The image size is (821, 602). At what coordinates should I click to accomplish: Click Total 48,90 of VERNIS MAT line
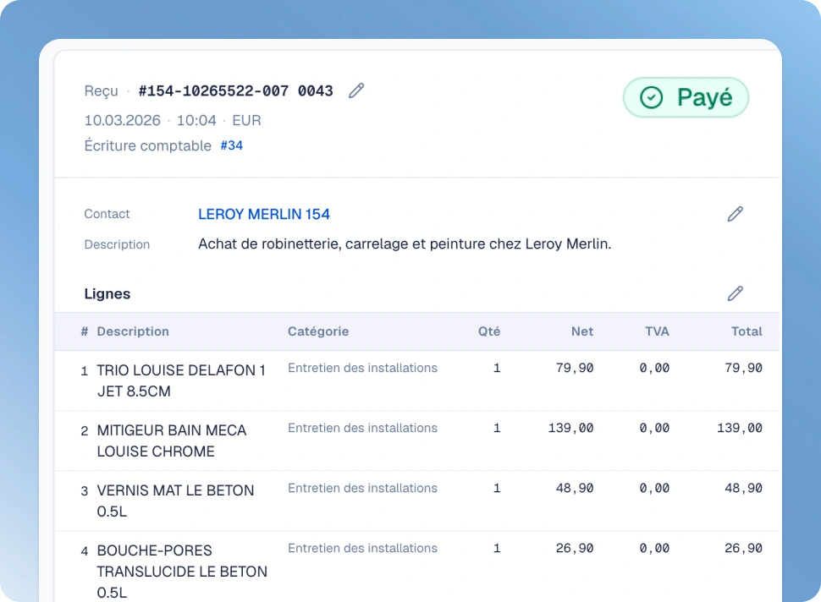pyautogui.click(x=743, y=489)
